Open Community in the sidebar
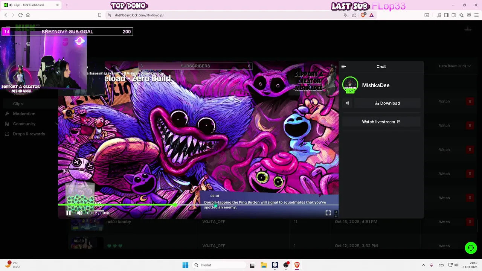The height and width of the screenshot is (271, 482). coord(24,124)
